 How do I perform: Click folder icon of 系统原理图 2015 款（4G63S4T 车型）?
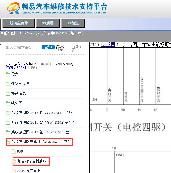(x=8, y=113)
